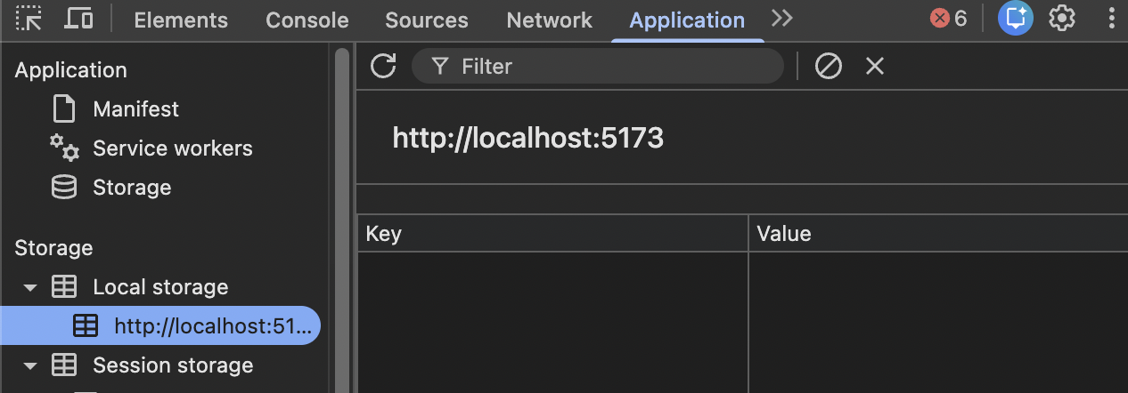The width and height of the screenshot is (1128, 393).
Task: Open Service workers in the sidebar
Action: tap(172, 148)
